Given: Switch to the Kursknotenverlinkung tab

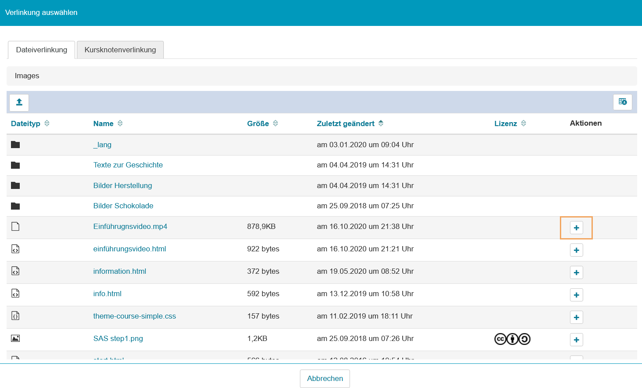Looking at the screenshot, I should tap(120, 50).
